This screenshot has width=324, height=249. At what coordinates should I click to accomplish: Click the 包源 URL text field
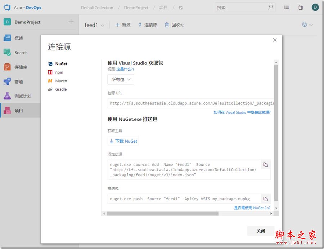pos(190,103)
